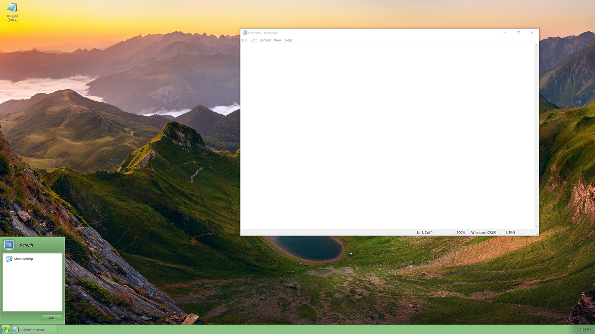The image size is (595, 334).
Task: Click the Show Desktop icon in the Default window
Action: (x=9, y=259)
